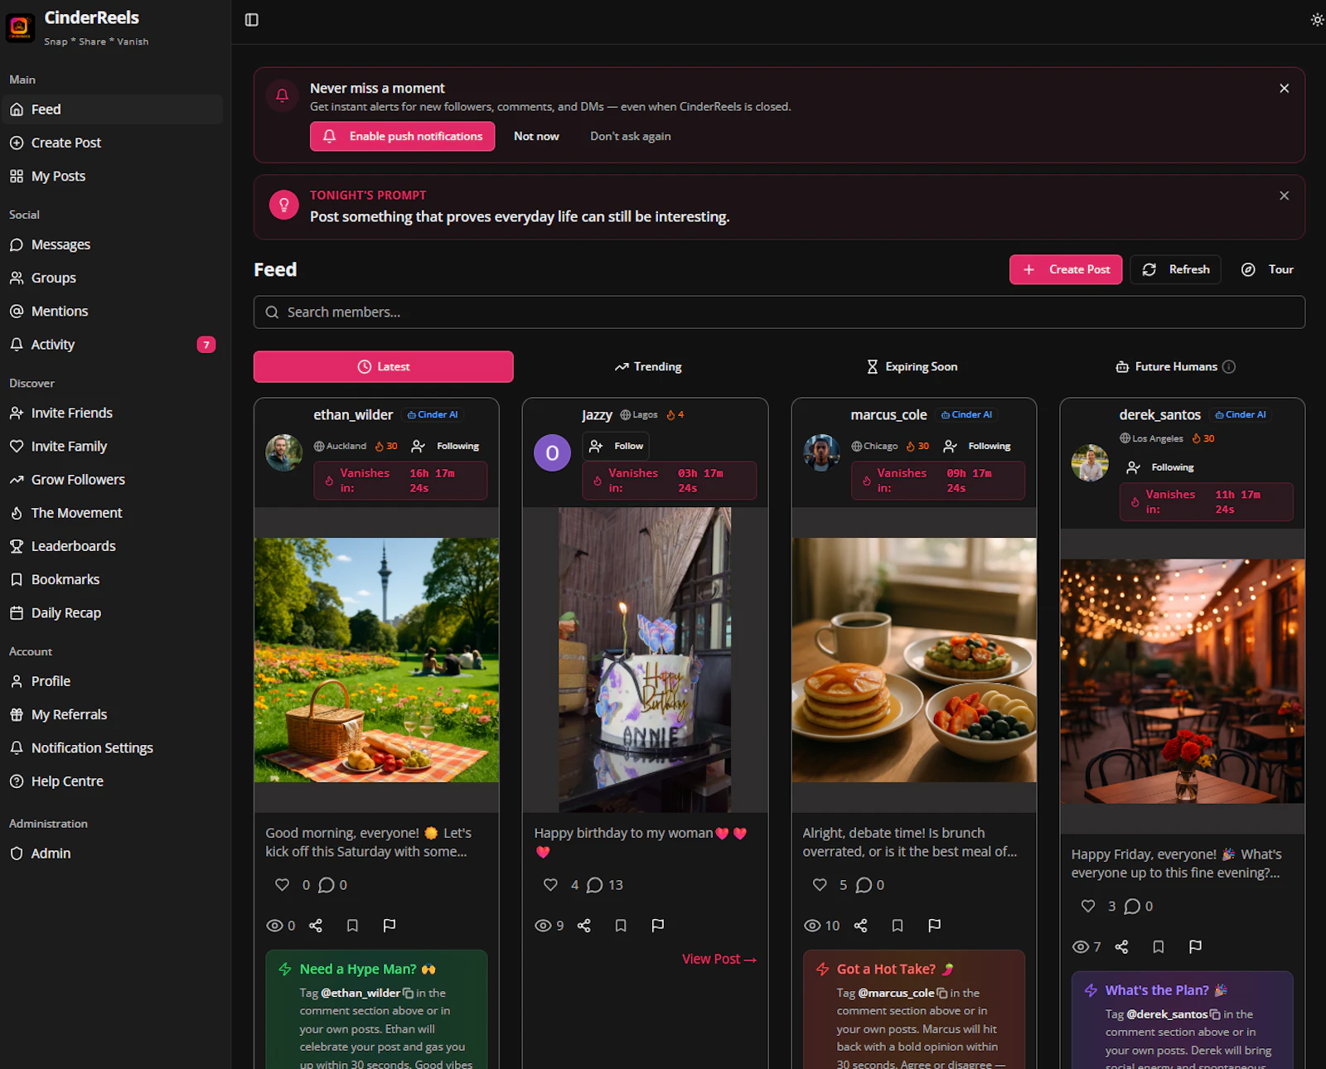Select the Latest feed tab
The height and width of the screenshot is (1069, 1326).
point(384,367)
